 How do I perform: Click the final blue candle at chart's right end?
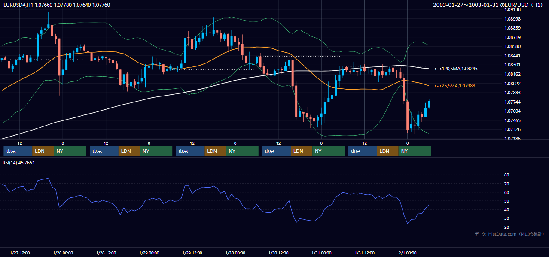(429, 104)
